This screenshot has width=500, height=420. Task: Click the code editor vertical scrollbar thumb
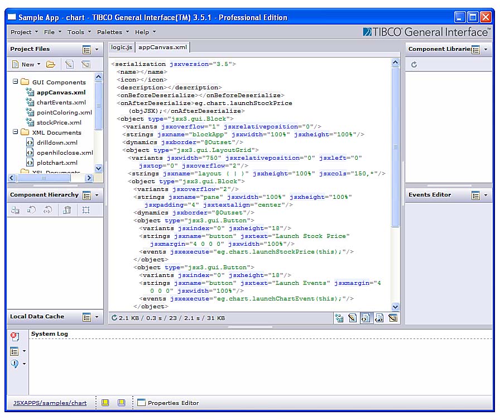[396, 147]
